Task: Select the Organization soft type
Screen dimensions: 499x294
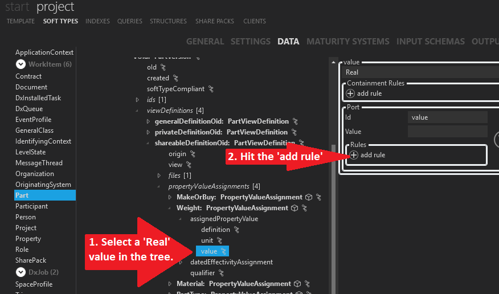Action: [x=35, y=174]
